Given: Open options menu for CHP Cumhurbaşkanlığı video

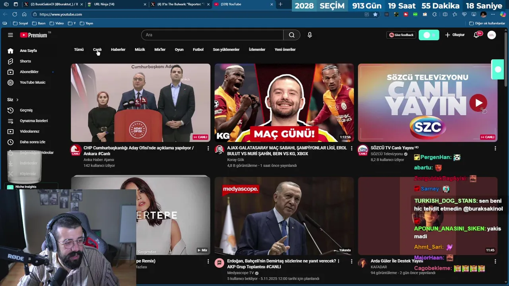Looking at the screenshot, I should coord(208,148).
